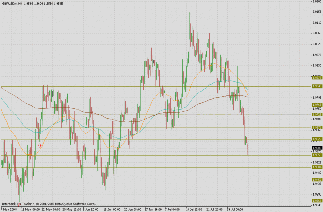This screenshot has height=212, width=323.
Task: Click the 22 May 04:00 time label
Action: tap(51, 210)
